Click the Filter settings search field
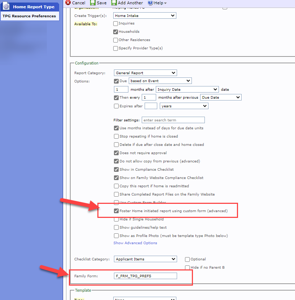 click(x=173, y=120)
